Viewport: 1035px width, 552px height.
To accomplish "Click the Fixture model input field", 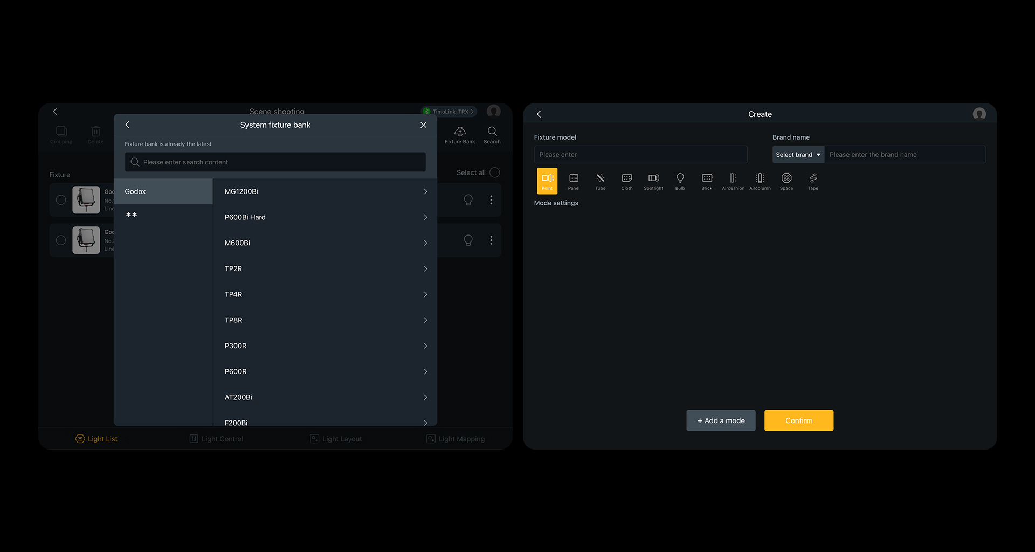I will (640, 155).
